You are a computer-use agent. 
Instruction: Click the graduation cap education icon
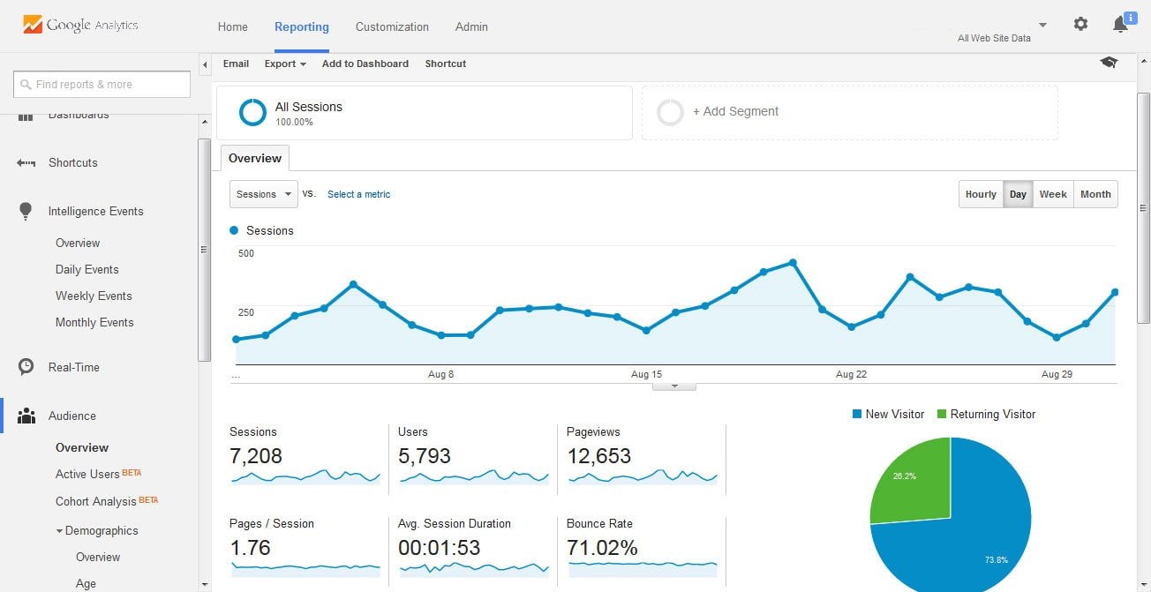click(1109, 63)
